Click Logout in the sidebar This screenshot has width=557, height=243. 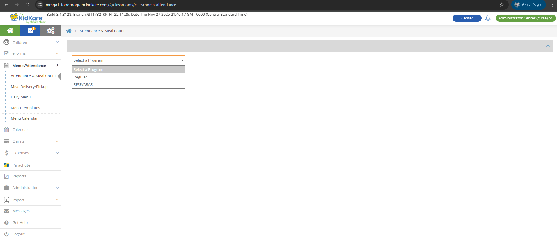click(18, 234)
